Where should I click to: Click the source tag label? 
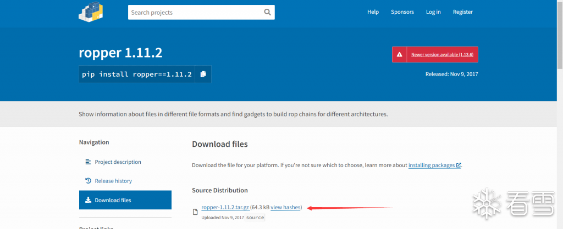(x=255, y=217)
